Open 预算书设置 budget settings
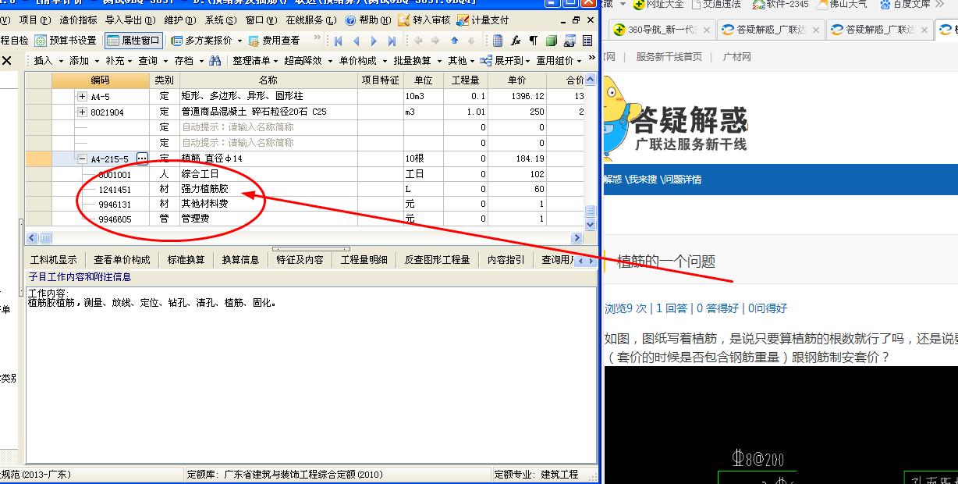 tap(66, 41)
